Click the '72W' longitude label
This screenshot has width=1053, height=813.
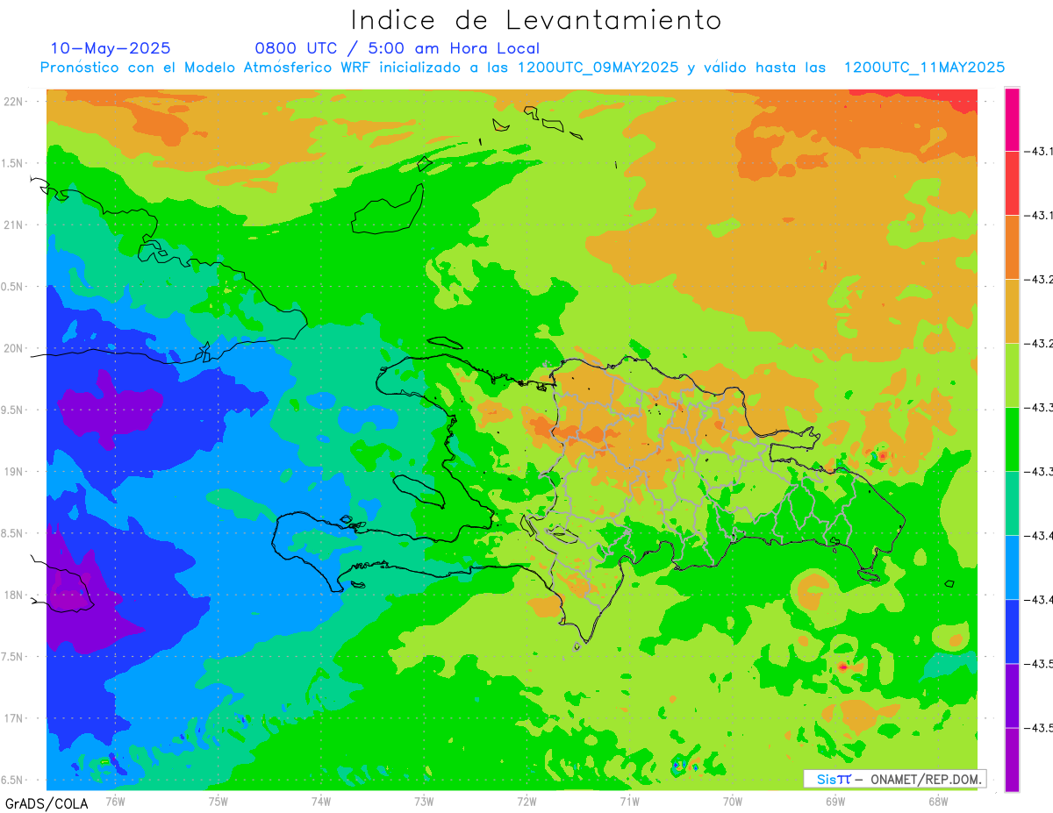point(526,800)
